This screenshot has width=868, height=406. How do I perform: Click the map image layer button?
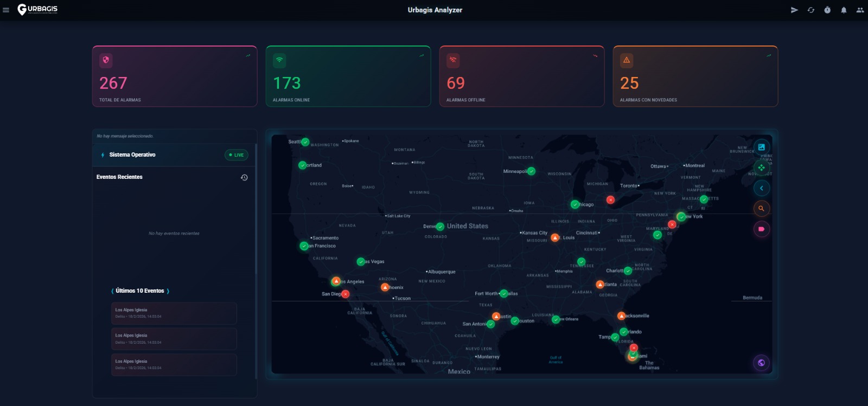point(762,147)
